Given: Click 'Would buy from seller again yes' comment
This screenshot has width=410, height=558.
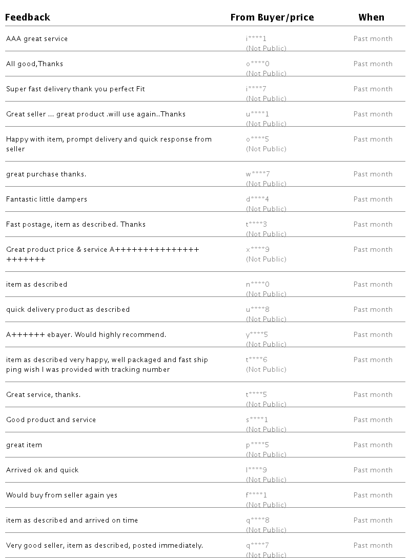Looking at the screenshot, I should point(61,495).
